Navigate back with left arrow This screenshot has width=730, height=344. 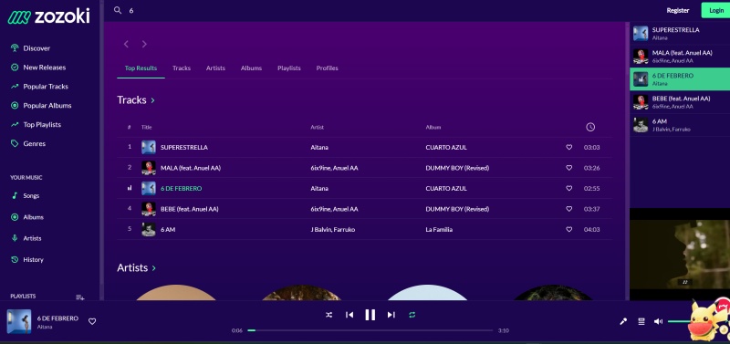pos(126,44)
